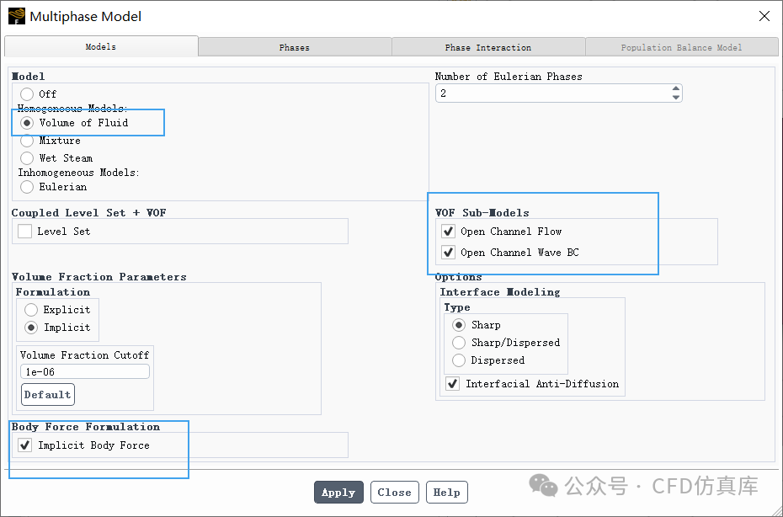Apply the multiphase model settings
Viewport: 783px width, 517px height.
(x=338, y=493)
